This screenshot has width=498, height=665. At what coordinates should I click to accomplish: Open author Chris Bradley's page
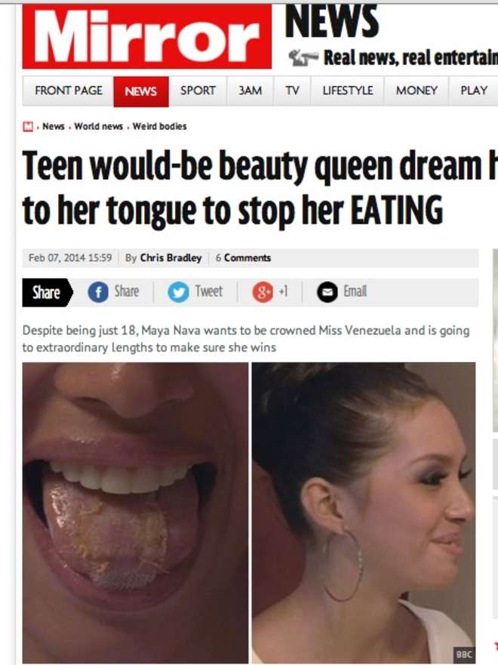click(x=171, y=258)
